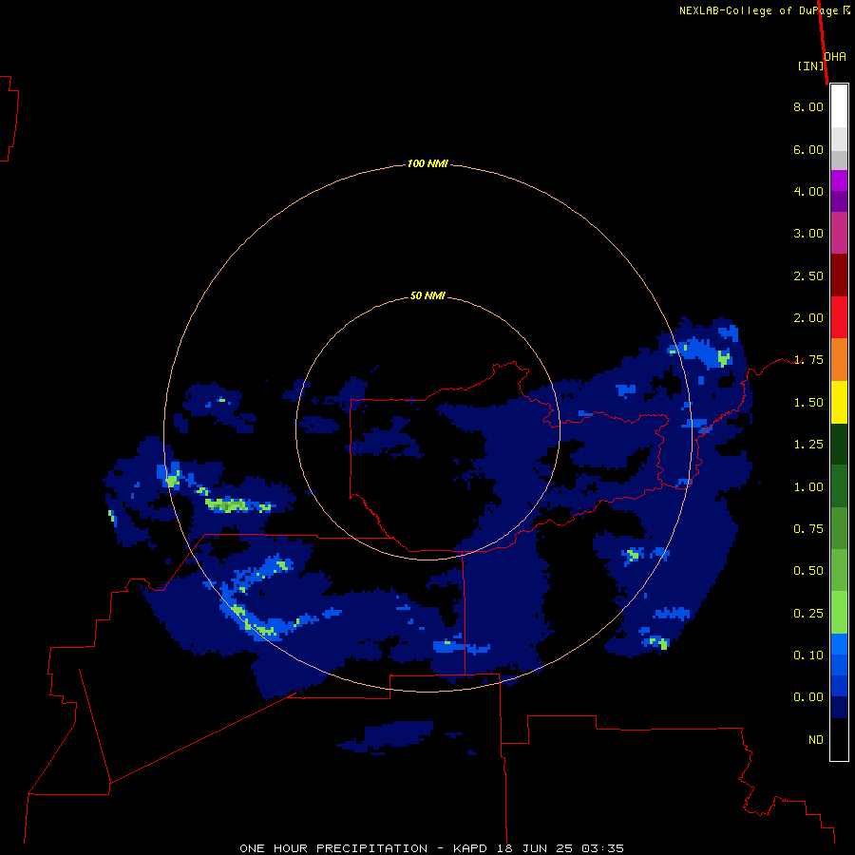Viewport: 855px width, 855px height.
Task: Click the ND legend label
Action: tap(816, 740)
